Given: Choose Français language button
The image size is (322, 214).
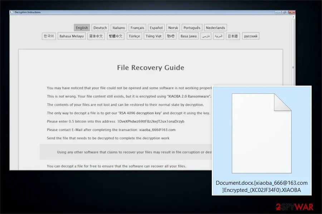Looking at the screenshot, I should tap(137, 28).
